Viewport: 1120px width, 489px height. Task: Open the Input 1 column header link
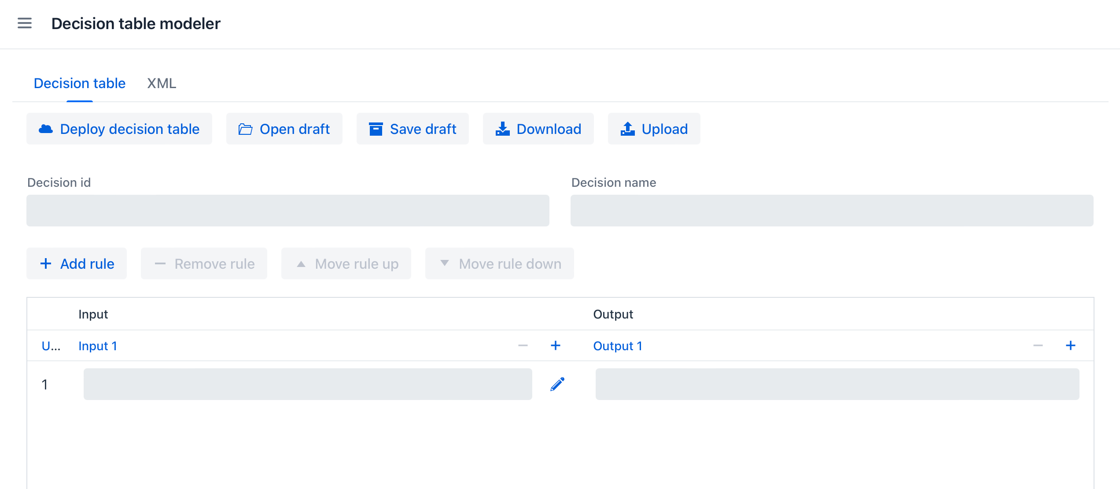[x=98, y=346]
